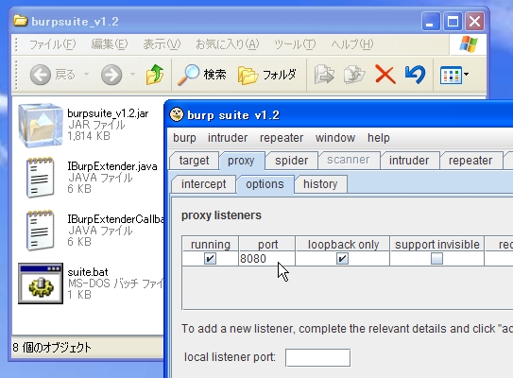Select the options sub-tab

tap(265, 184)
